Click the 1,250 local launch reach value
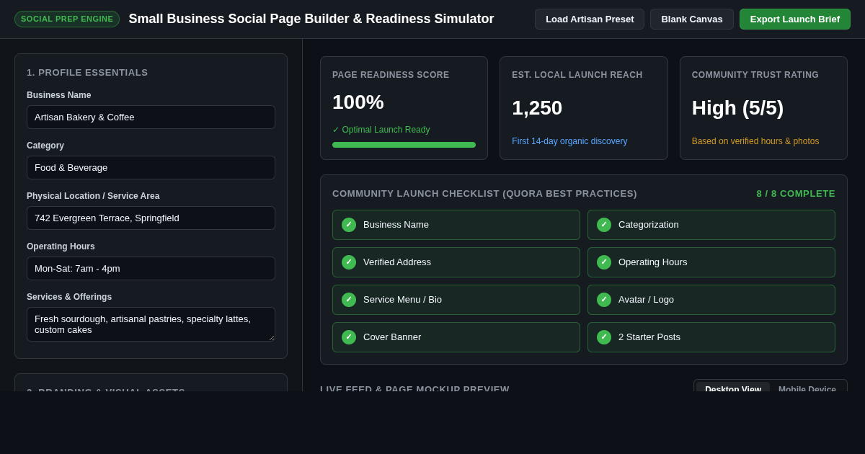 tap(537, 108)
